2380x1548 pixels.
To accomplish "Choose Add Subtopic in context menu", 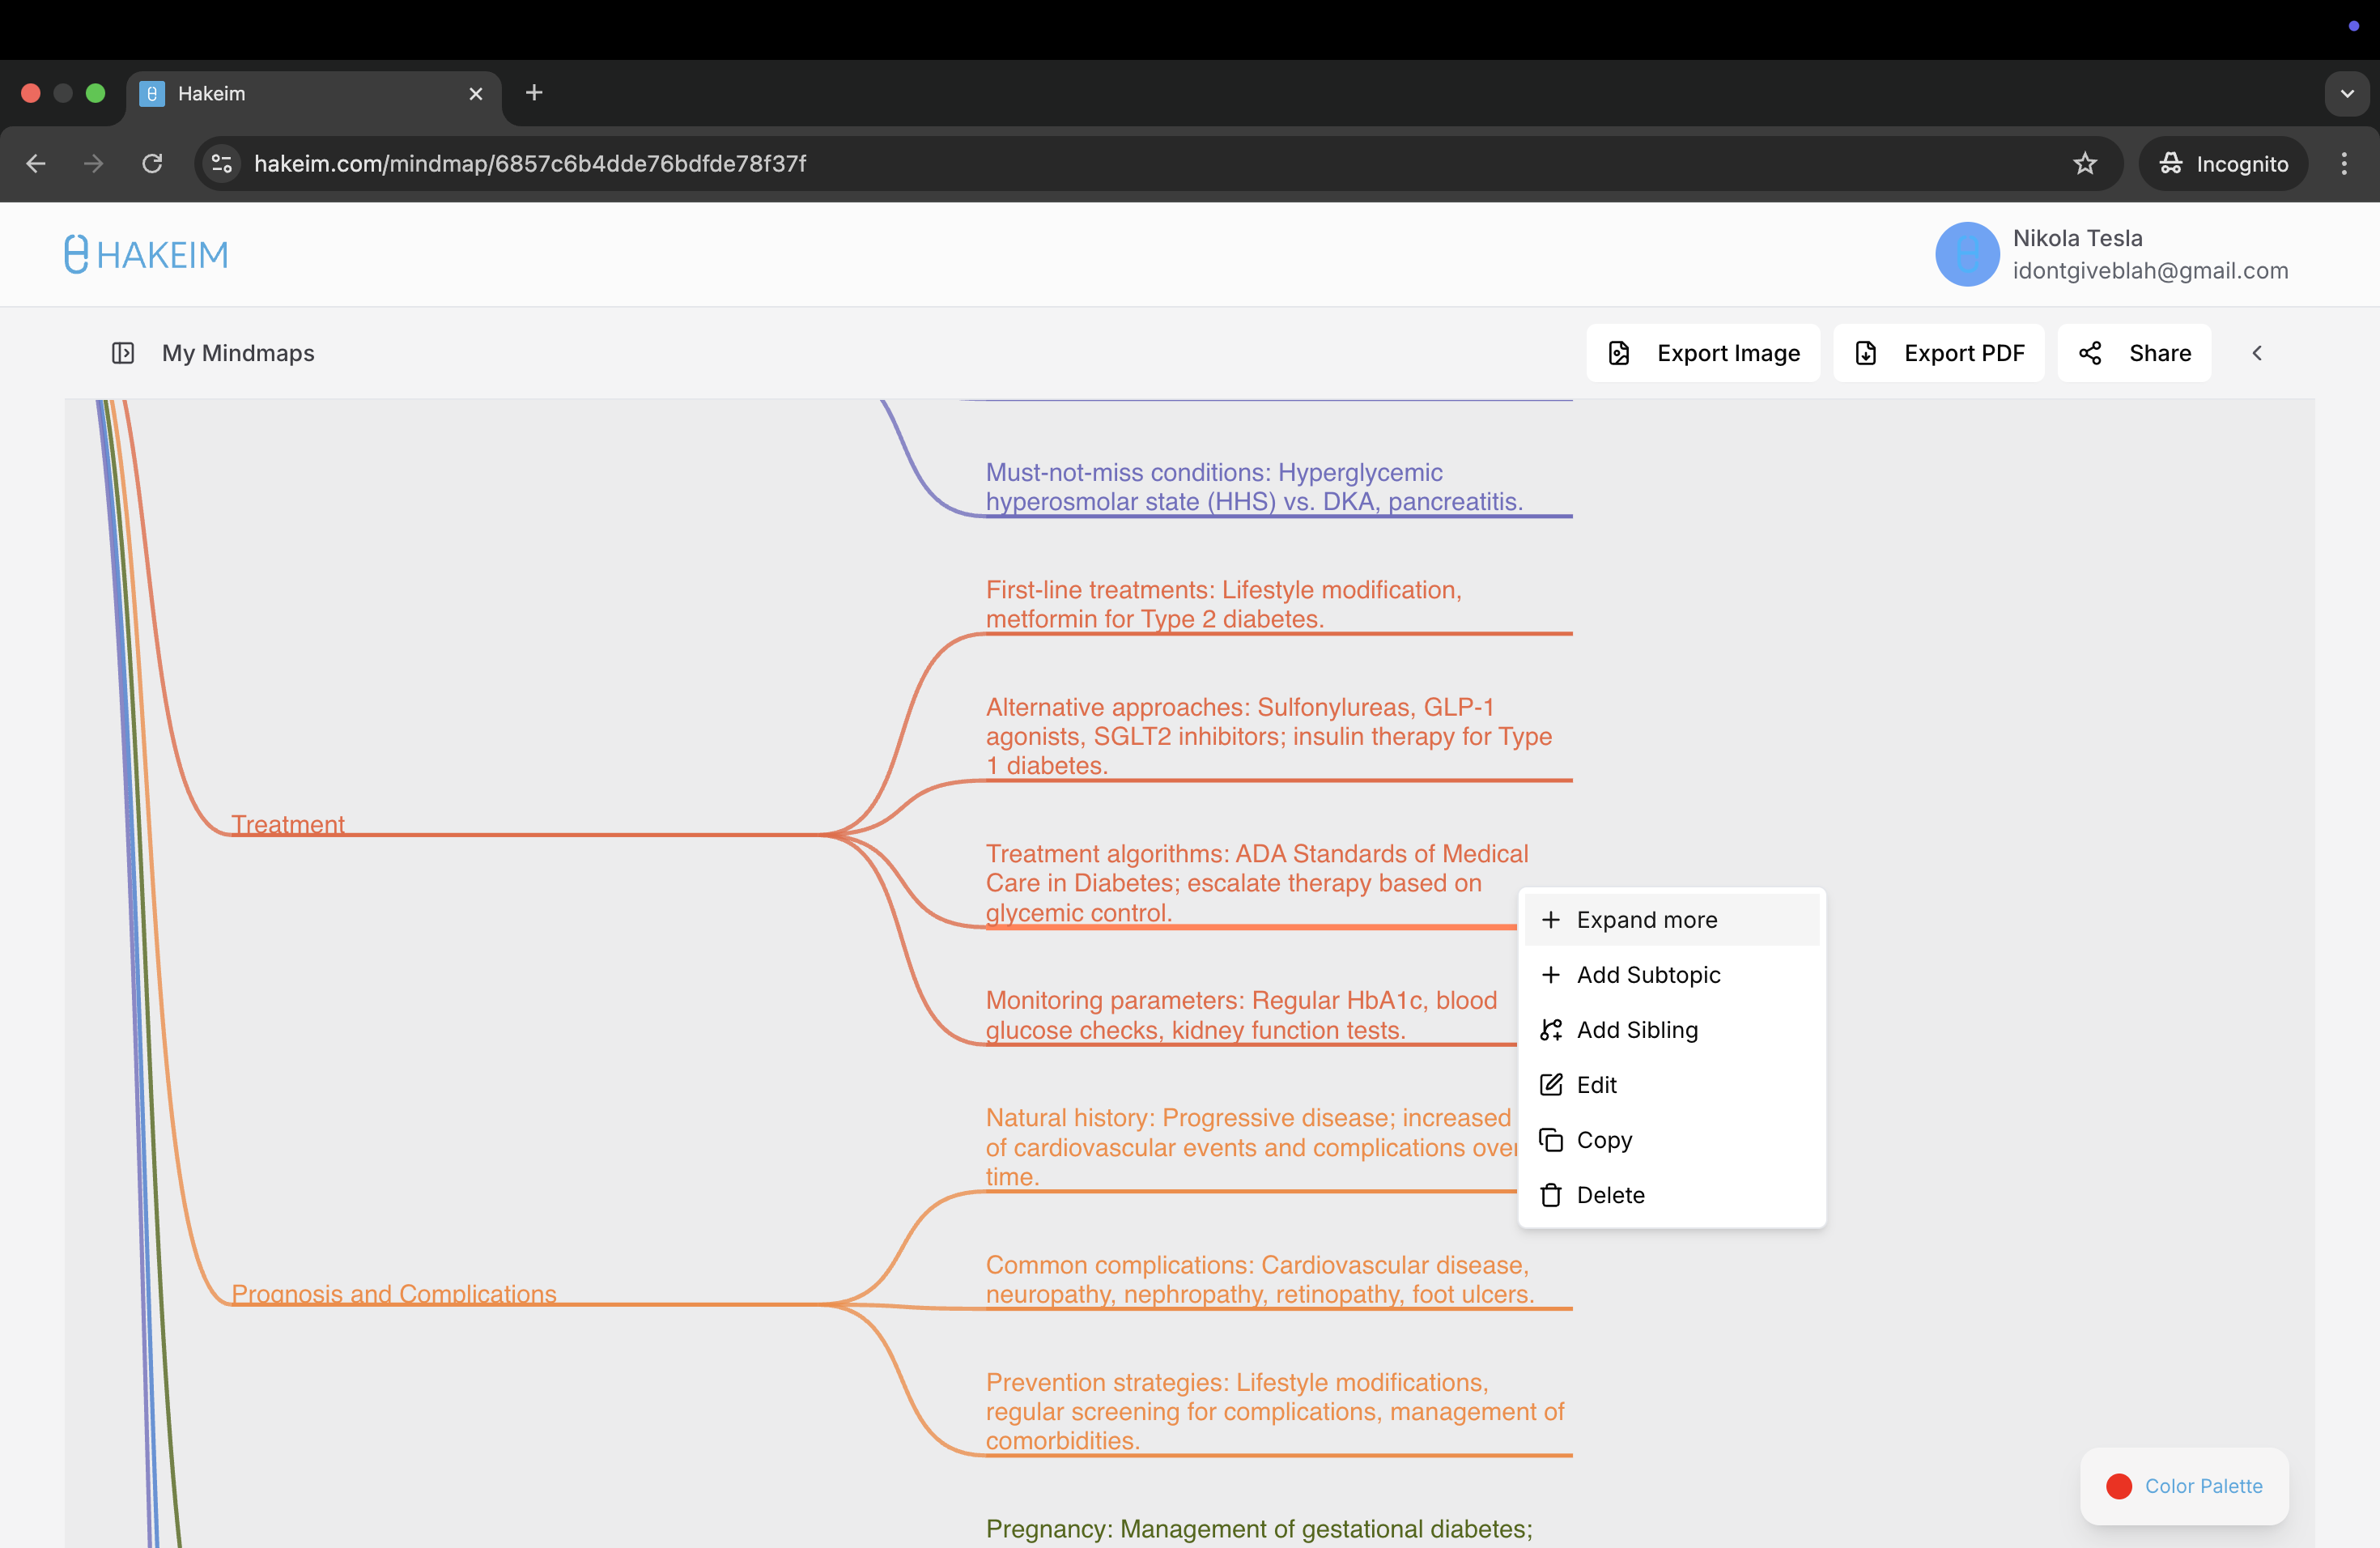I will point(1672,975).
